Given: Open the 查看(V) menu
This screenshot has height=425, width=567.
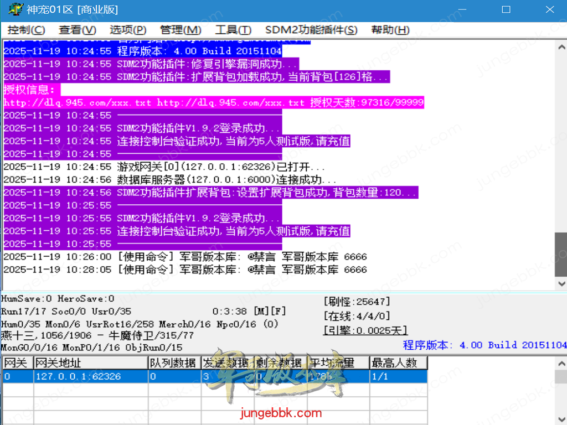Looking at the screenshot, I should tap(78, 30).
